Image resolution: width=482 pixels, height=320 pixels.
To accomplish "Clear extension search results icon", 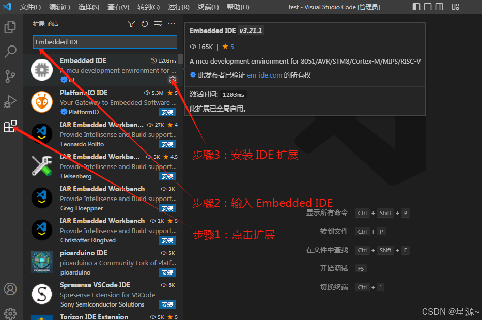I will click(158, 24).
